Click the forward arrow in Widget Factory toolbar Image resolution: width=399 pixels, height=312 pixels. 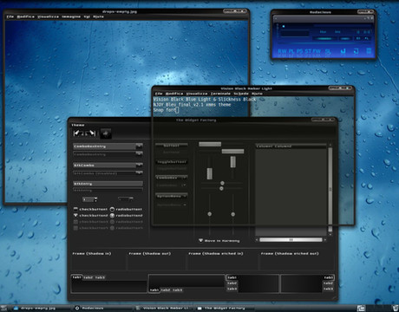[x=91, y=133]
